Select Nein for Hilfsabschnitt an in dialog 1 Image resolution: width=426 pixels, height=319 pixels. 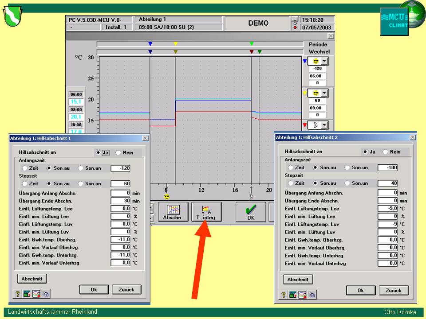pos(118,152)
